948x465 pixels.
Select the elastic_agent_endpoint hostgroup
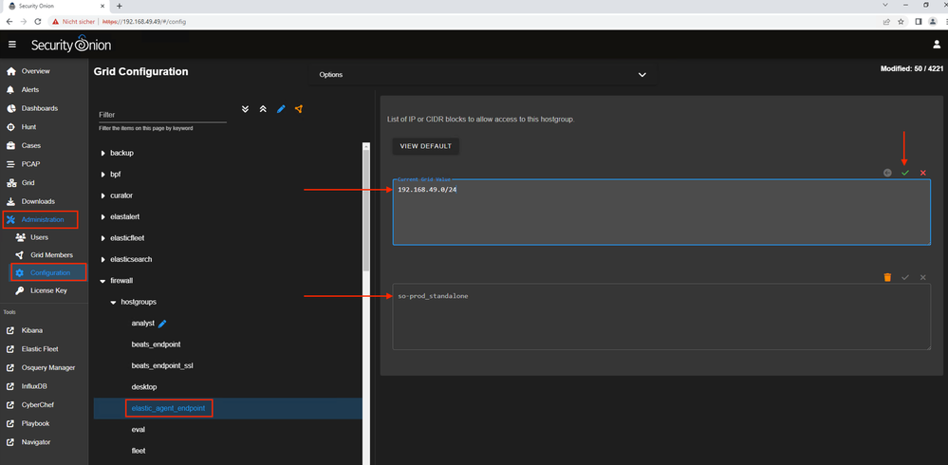[x=169, y=409]
